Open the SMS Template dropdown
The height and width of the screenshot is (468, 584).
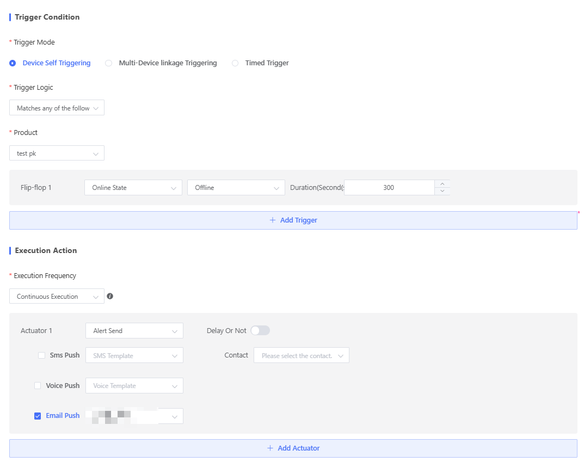134,355
